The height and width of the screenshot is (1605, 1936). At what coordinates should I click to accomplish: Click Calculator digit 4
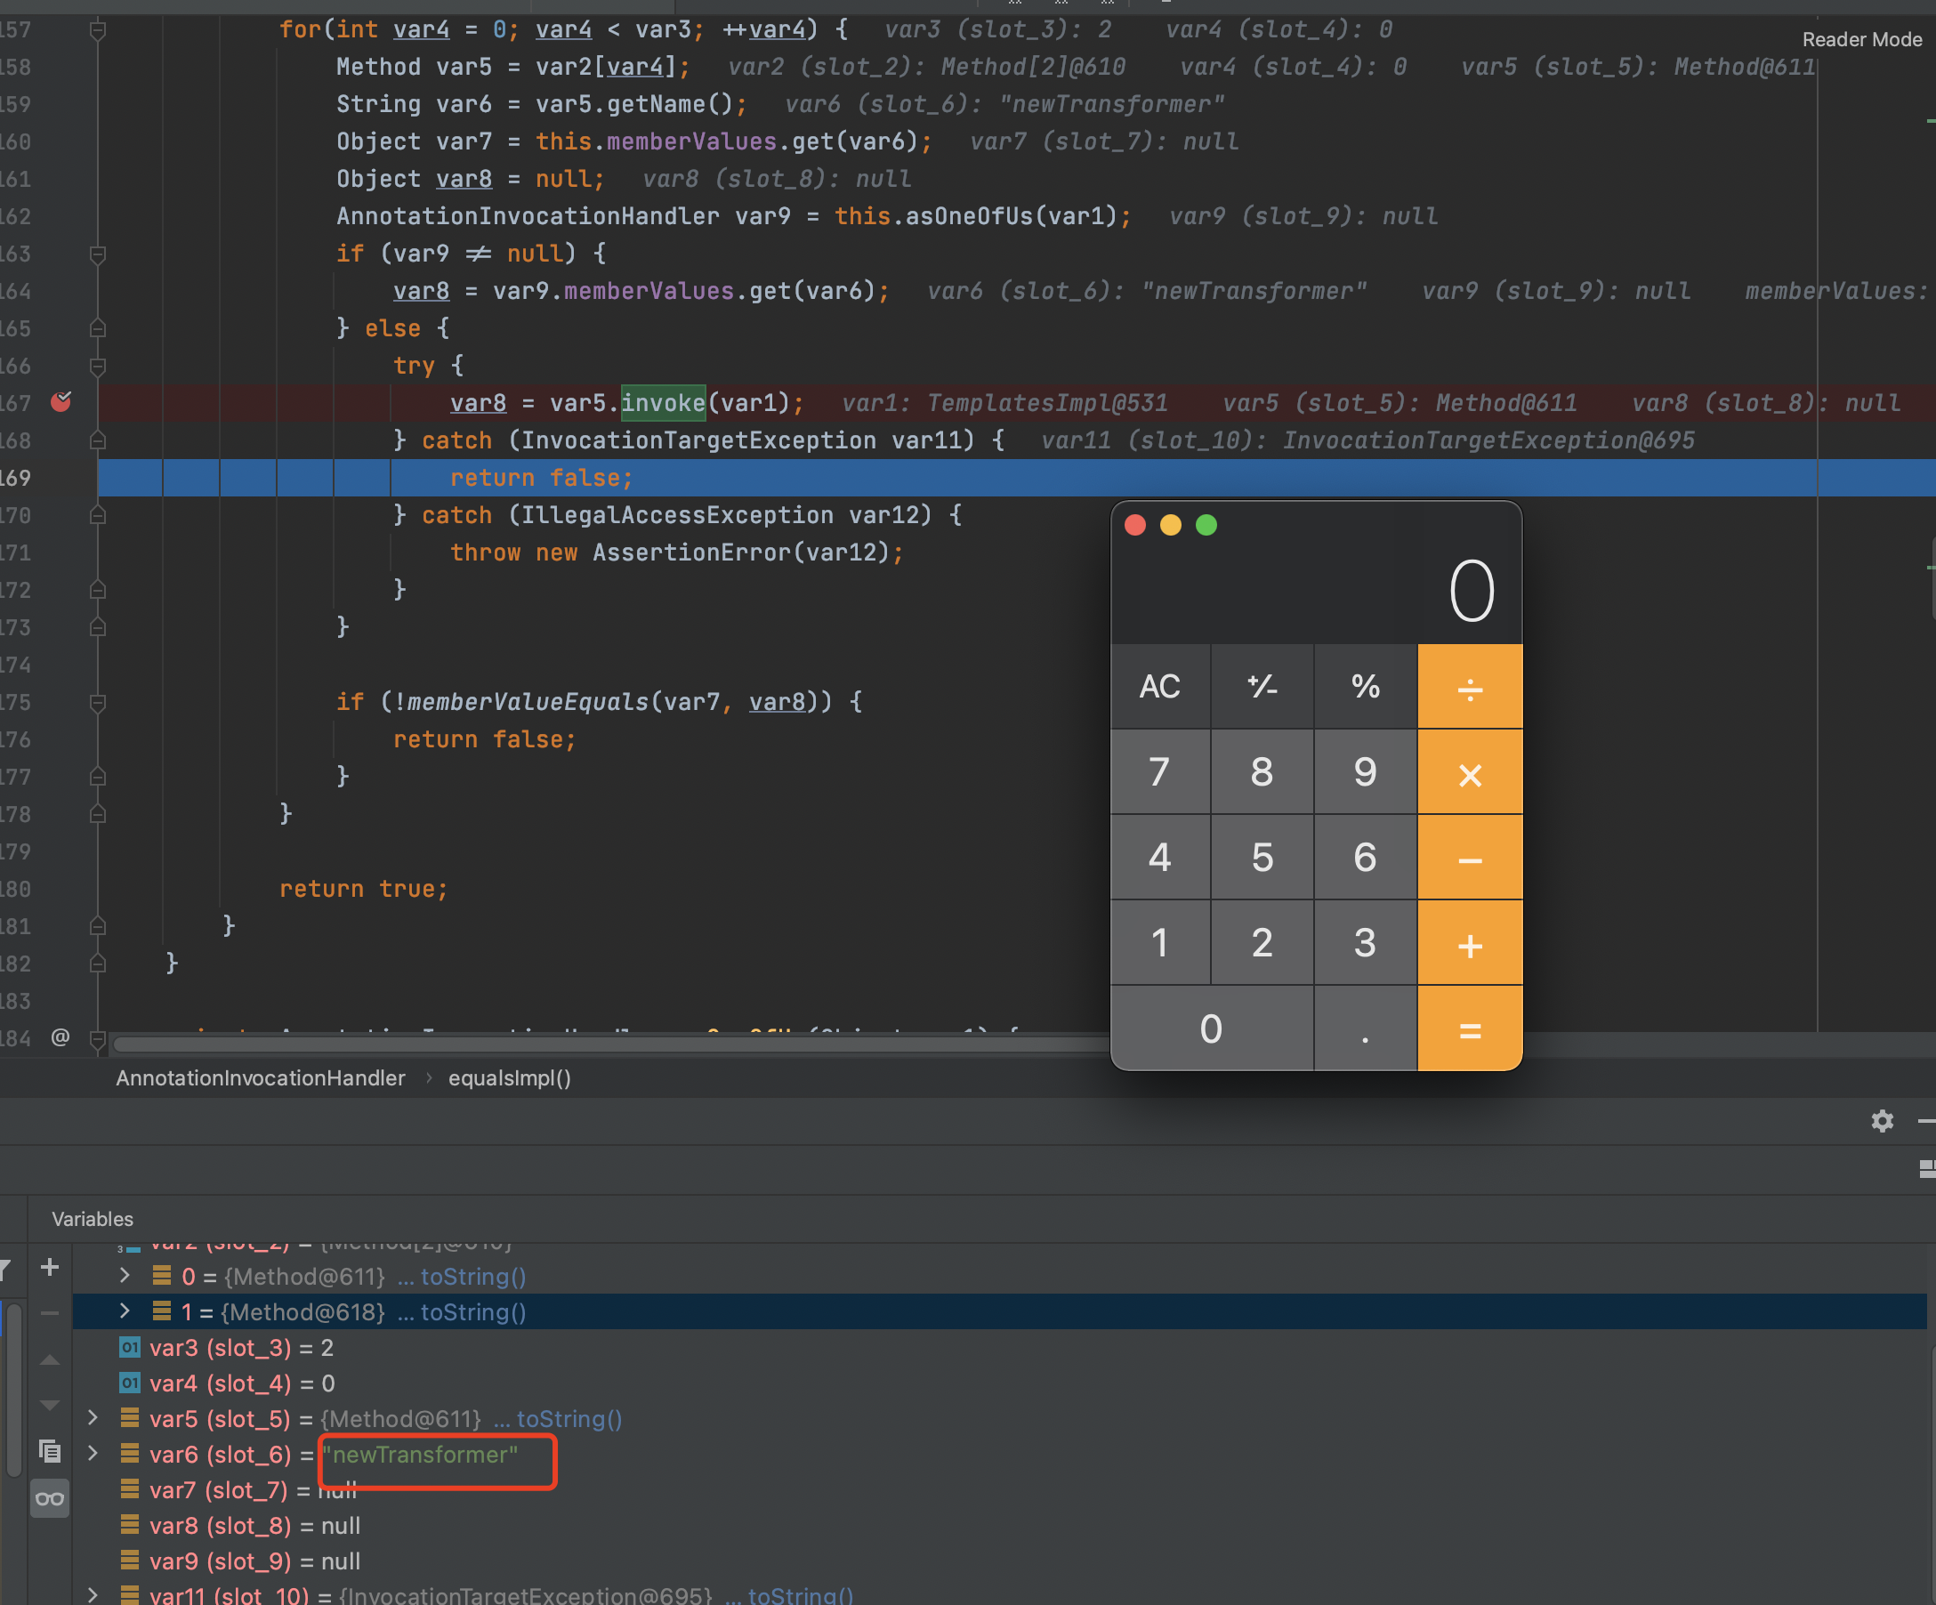pyautogui.click(x=1160, y=859)
